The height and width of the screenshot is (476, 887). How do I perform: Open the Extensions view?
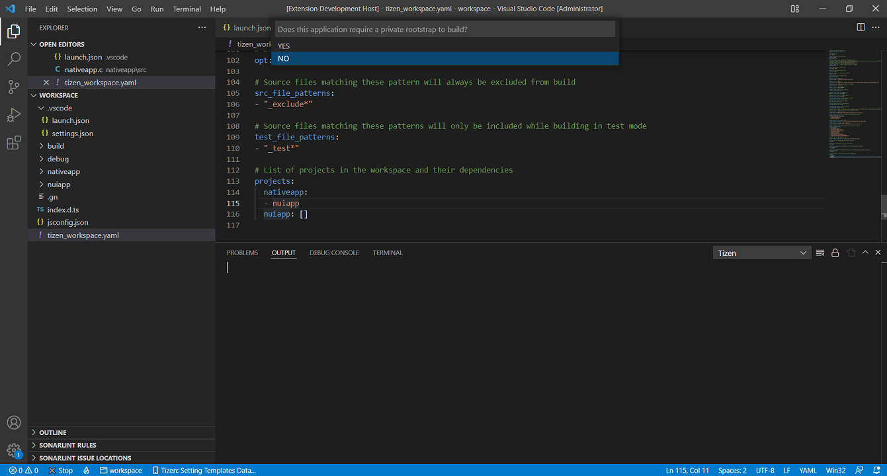click(14, 143)
